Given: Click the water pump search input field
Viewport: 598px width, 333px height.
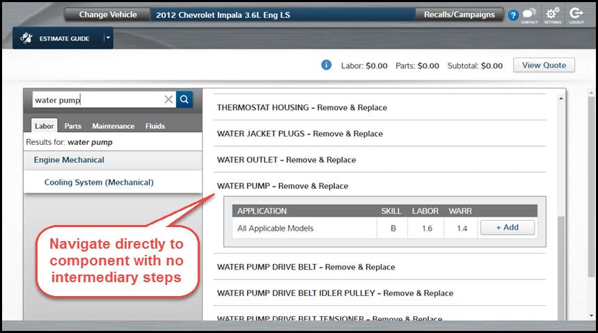Looking at the screenshot, I should pos(97,100).
